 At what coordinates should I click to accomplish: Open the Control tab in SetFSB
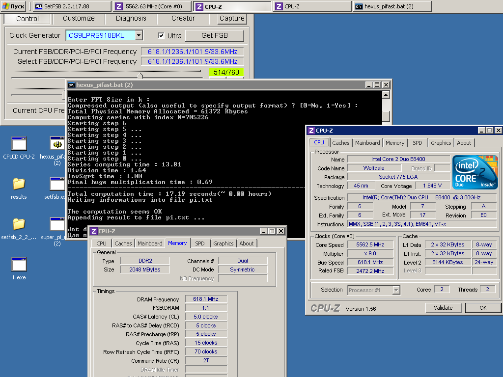(28, 19)
